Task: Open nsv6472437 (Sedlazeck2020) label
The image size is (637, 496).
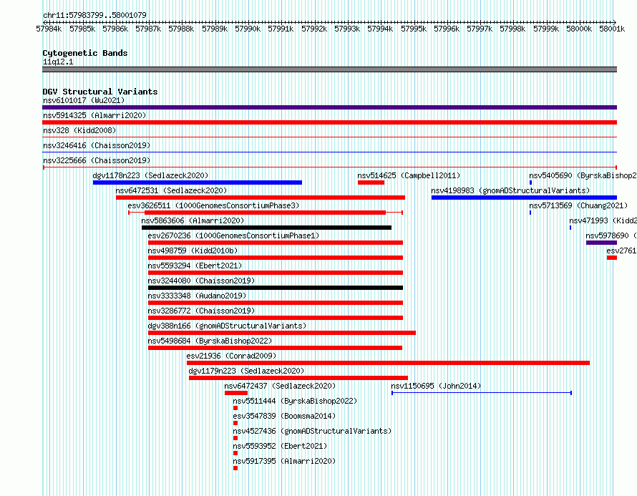Action: 280,386
